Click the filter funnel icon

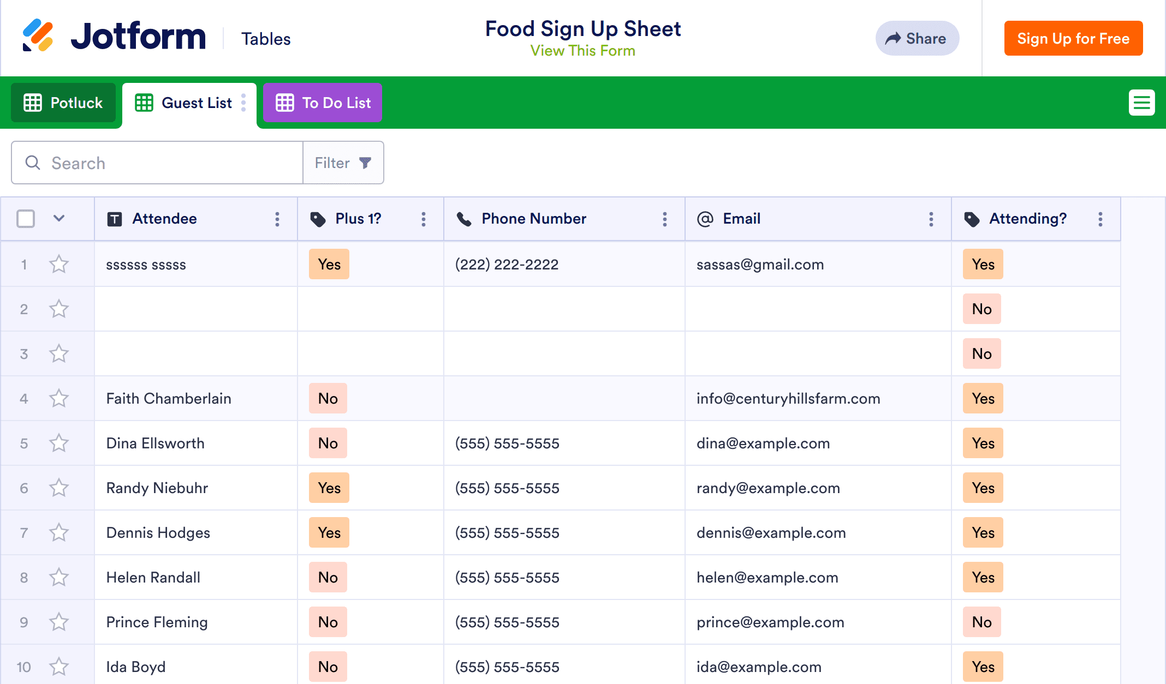coord(365,163)
